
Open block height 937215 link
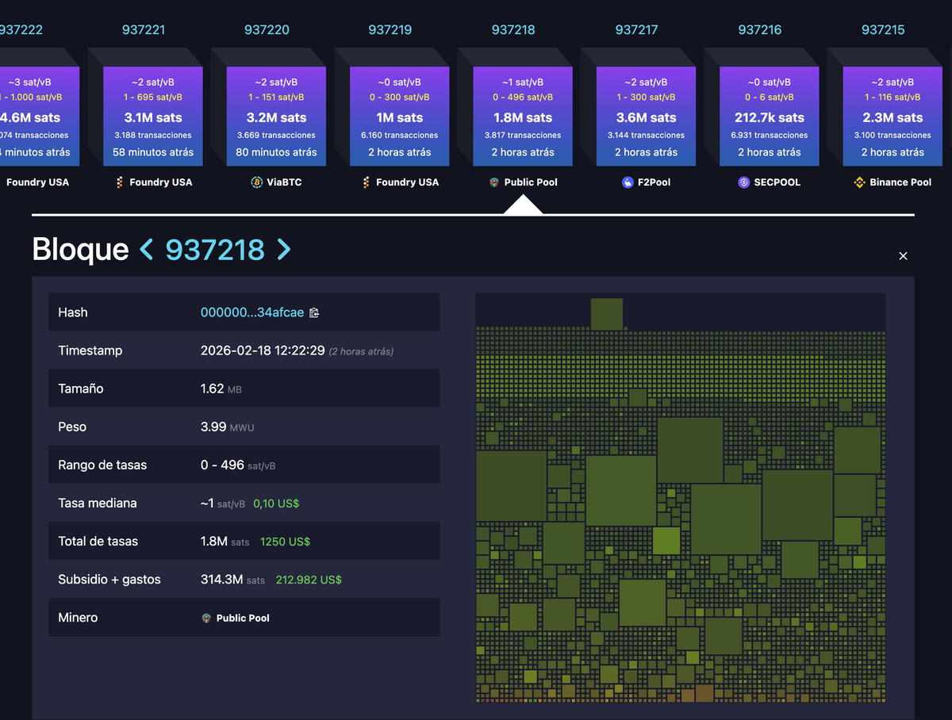click(x=883, y=30)
